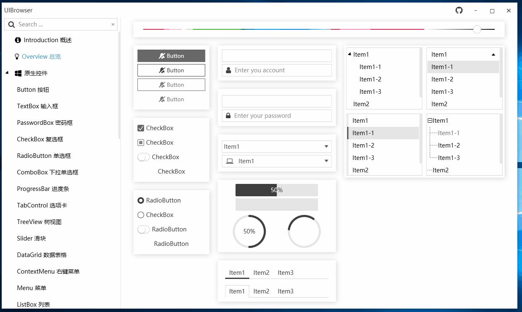Screen dimensions: 522x312
Task: Switch to Item2 in the underlined tab strip
Action: (262, 273)
